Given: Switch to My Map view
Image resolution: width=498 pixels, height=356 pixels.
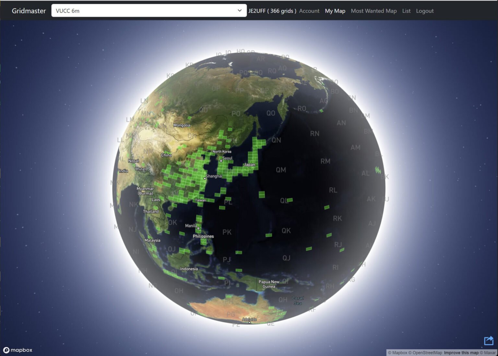Looking at the screenshot, I should pos(335,11).
